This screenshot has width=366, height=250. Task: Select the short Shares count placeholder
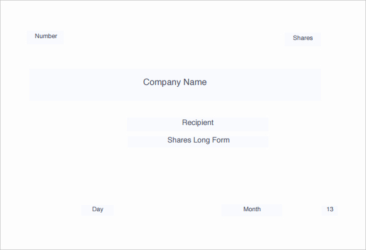pyautogui.click(x=303, y=39)
